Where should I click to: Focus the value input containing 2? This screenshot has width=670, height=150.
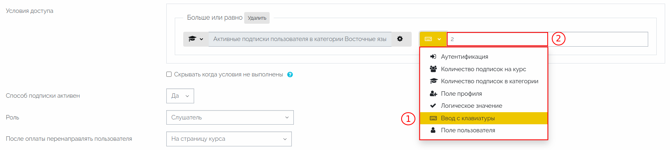547,39
